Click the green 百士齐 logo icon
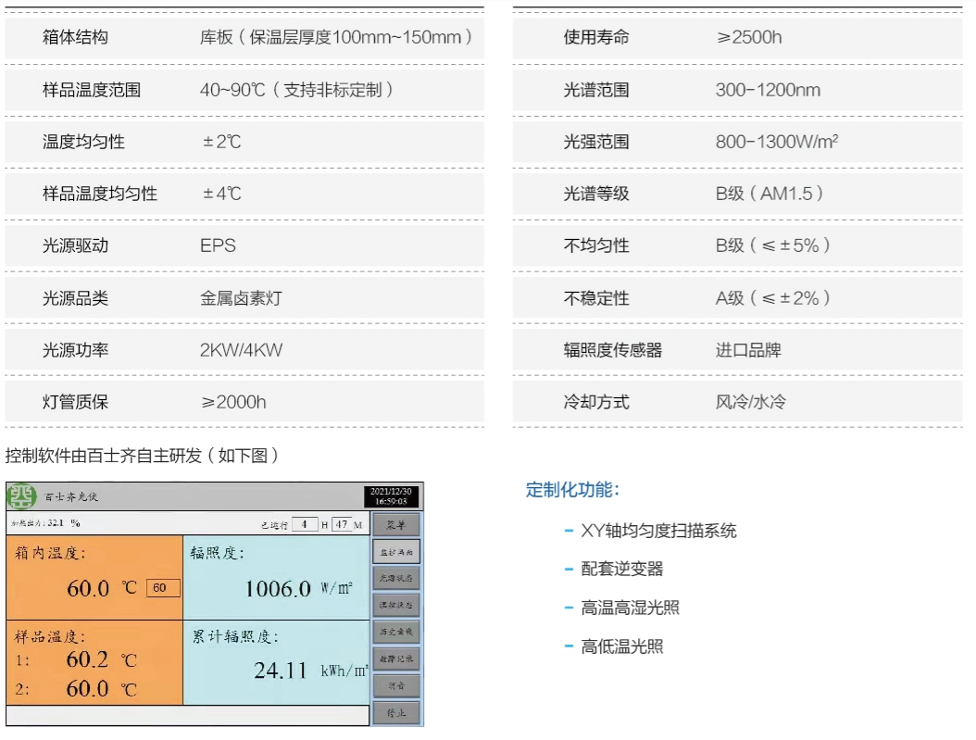Viewport: 976px width, 740px height. (x=22, y=496)
